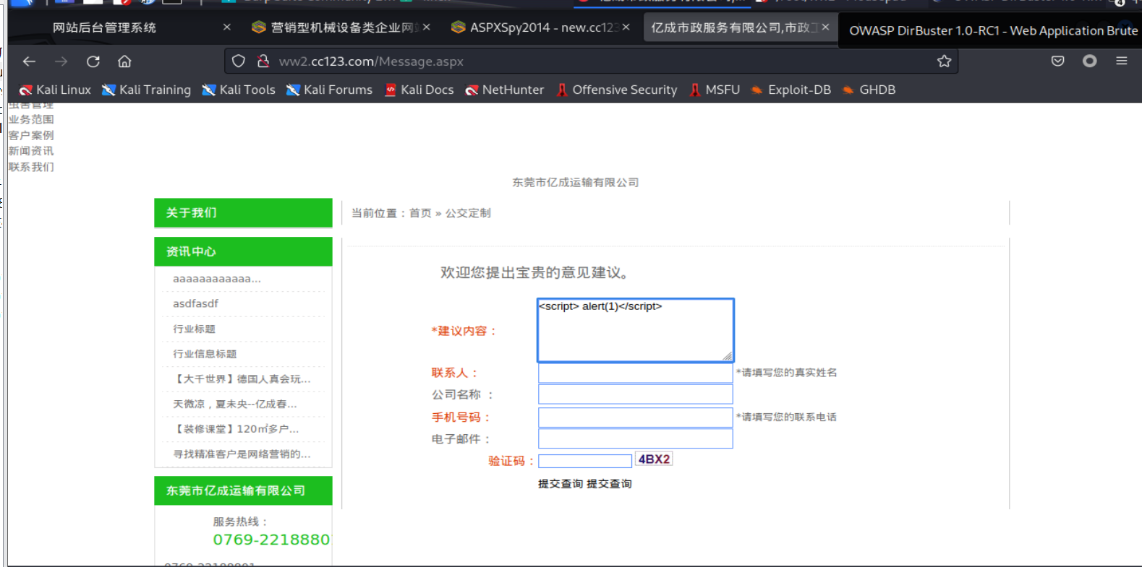
Task: Close the ASPXSpy2014 tab
Action: click(626, 27)
